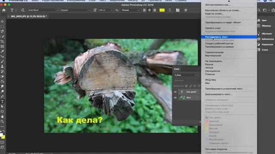Select the 'Как дела?' text layer
The width and height of the screenshot is (275, 154).
[191, 92]
